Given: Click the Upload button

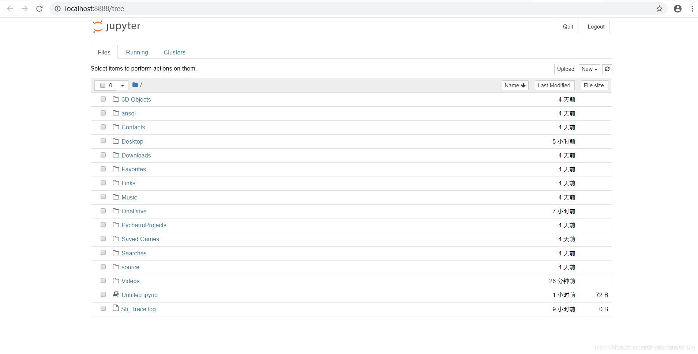Looking at the screenshot, I should tap(566, 69).
